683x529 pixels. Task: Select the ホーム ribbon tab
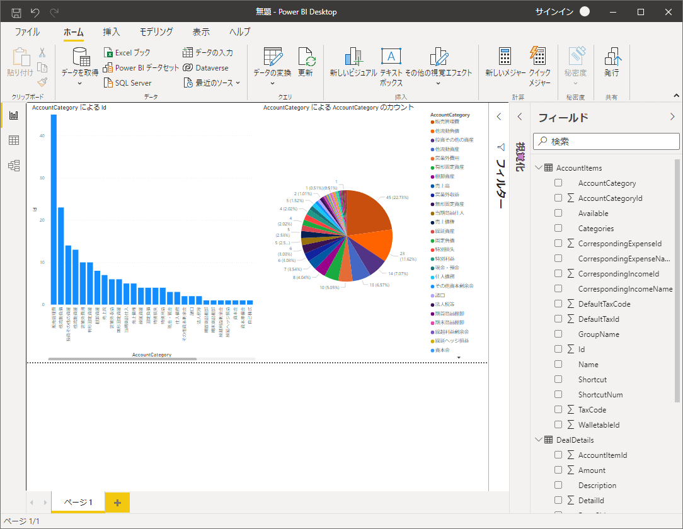point(73,31)
